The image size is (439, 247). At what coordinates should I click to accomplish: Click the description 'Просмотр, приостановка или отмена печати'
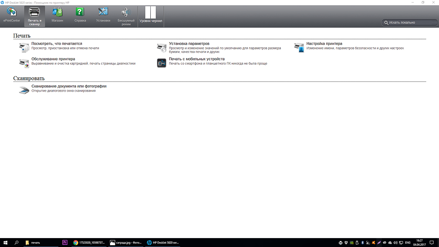[x=65, y=48]
